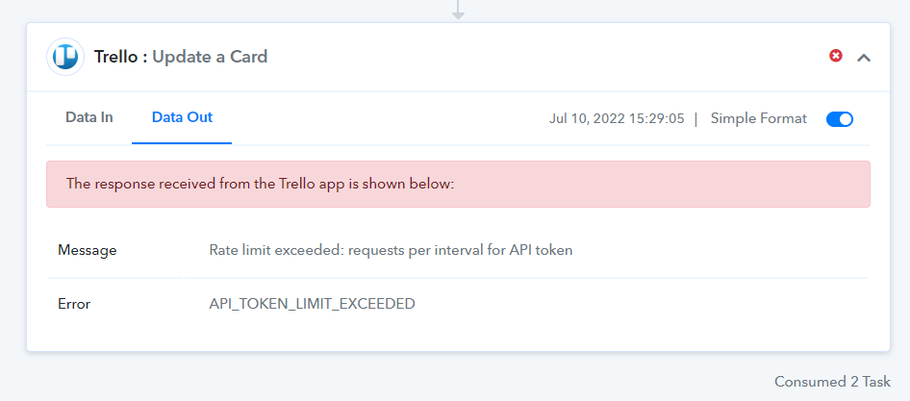The image size is (910, 401).
Task: Click the Jul 10, 2022 timestamp
Action: (x=617, y=119)
